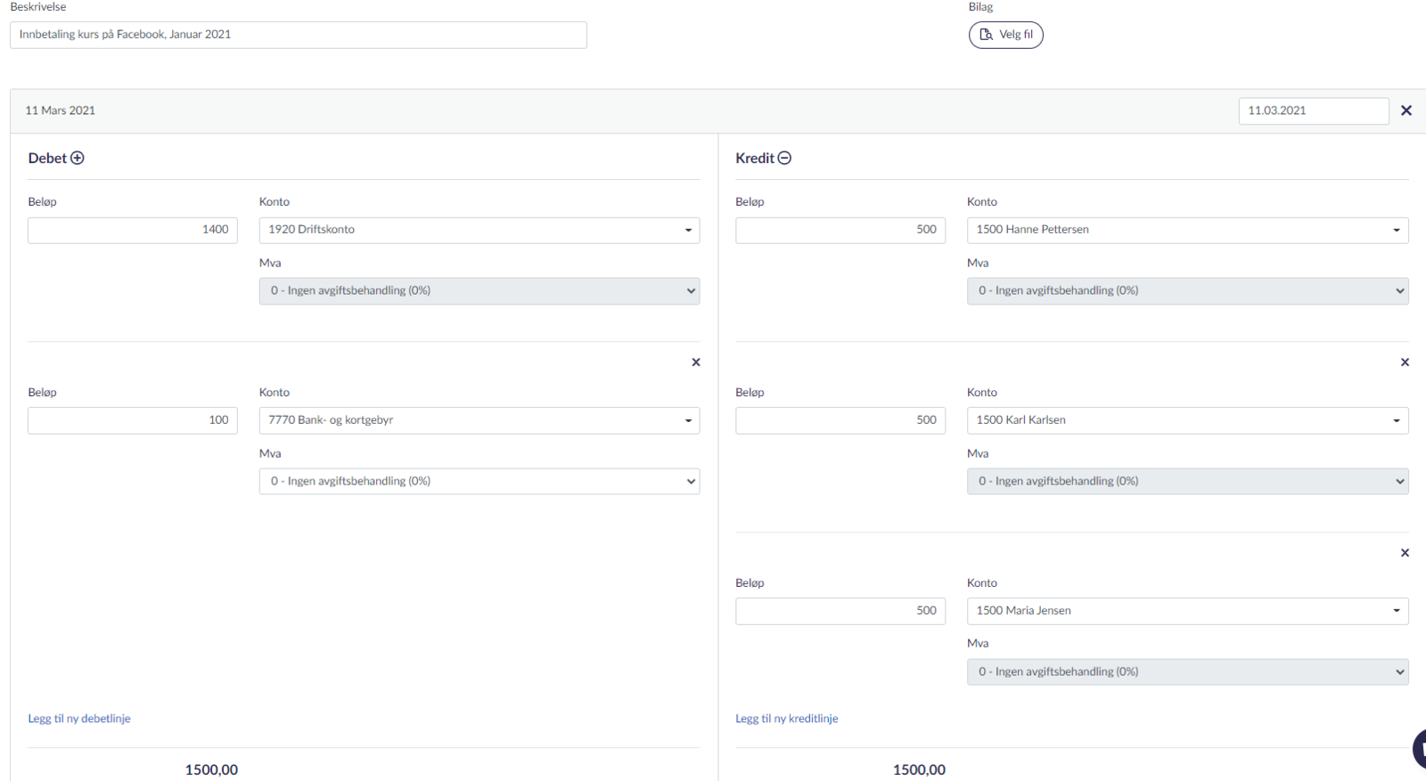Image resolution: width=1426 pixels, height=781 pixels.
Task: Click Legg til ny kreditlinje link
Action: coord(786,719)
